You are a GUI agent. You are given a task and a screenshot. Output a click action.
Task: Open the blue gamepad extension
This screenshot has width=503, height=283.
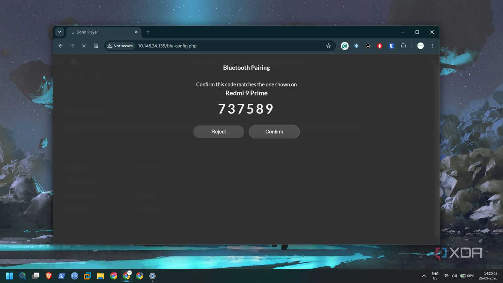pyautogui.click(x=356, y=46)
